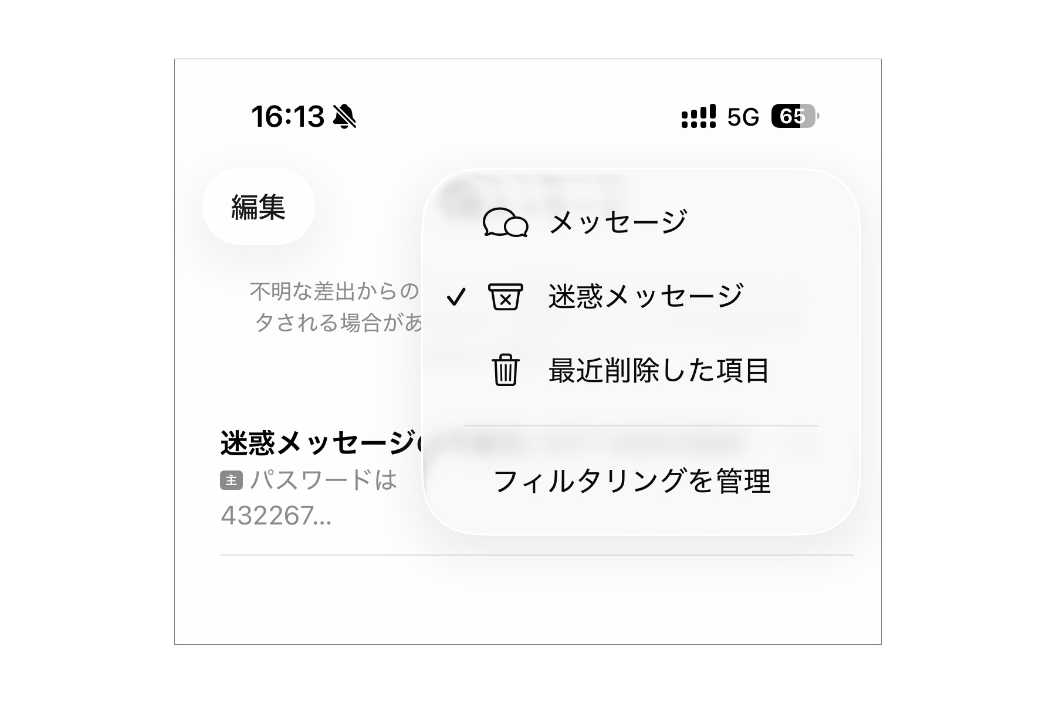Tap the パスワードは message preview text

pos(324,480)
